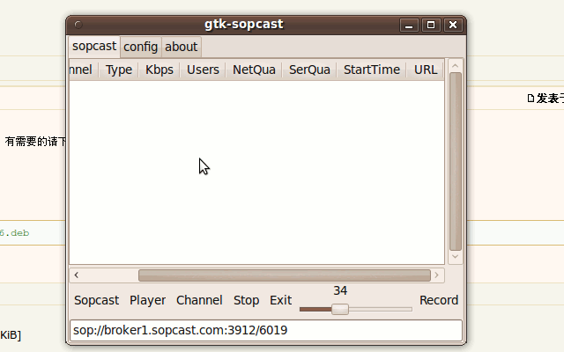Open the gtk-sopcast window menu icon
564x352 pixels.
(78, 25)
